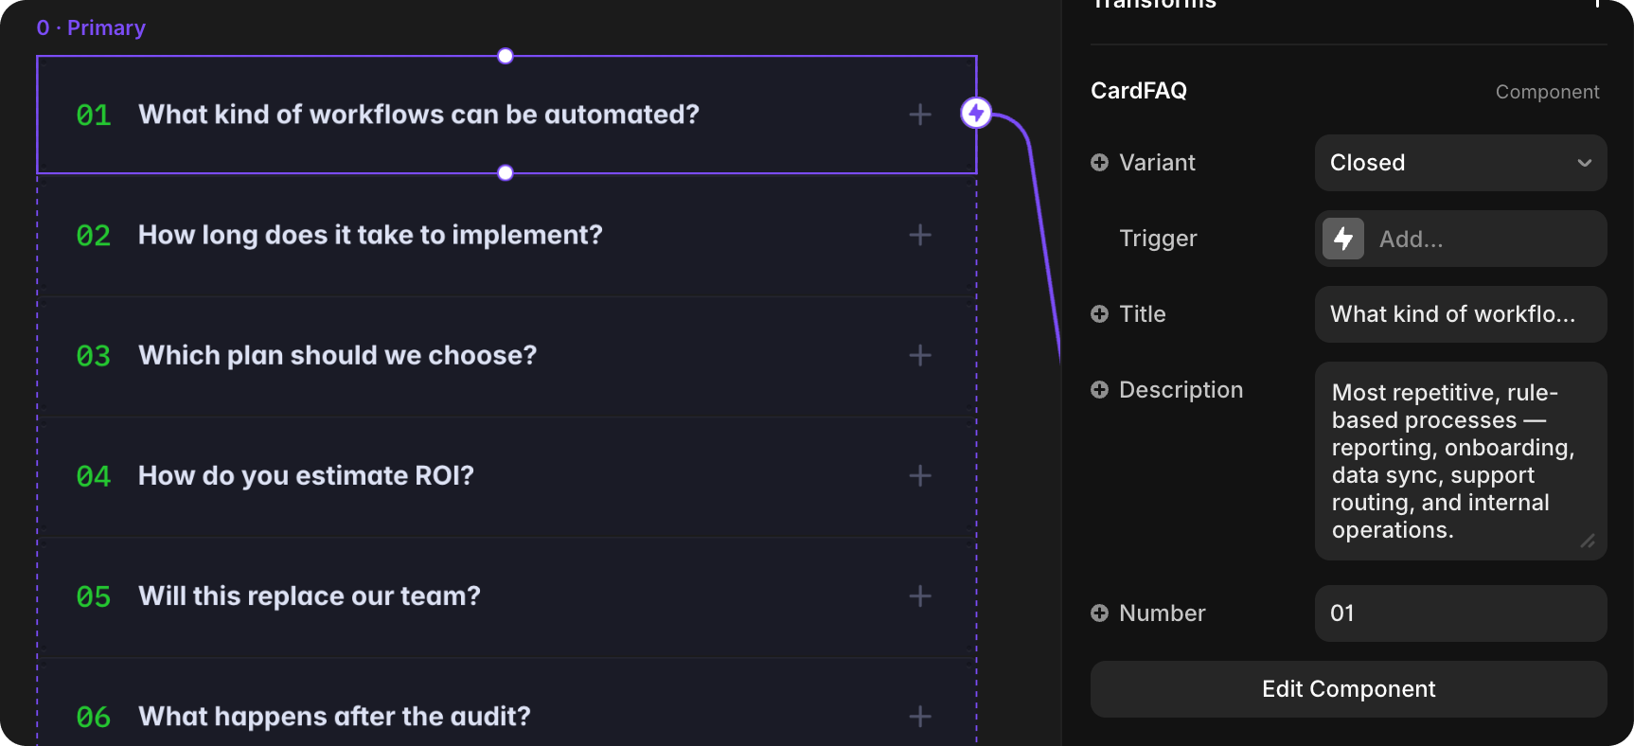The width and height of the screenshot is (1634, 746).
Task: Click the description text area resize grip
Action: pos(1588,541)
